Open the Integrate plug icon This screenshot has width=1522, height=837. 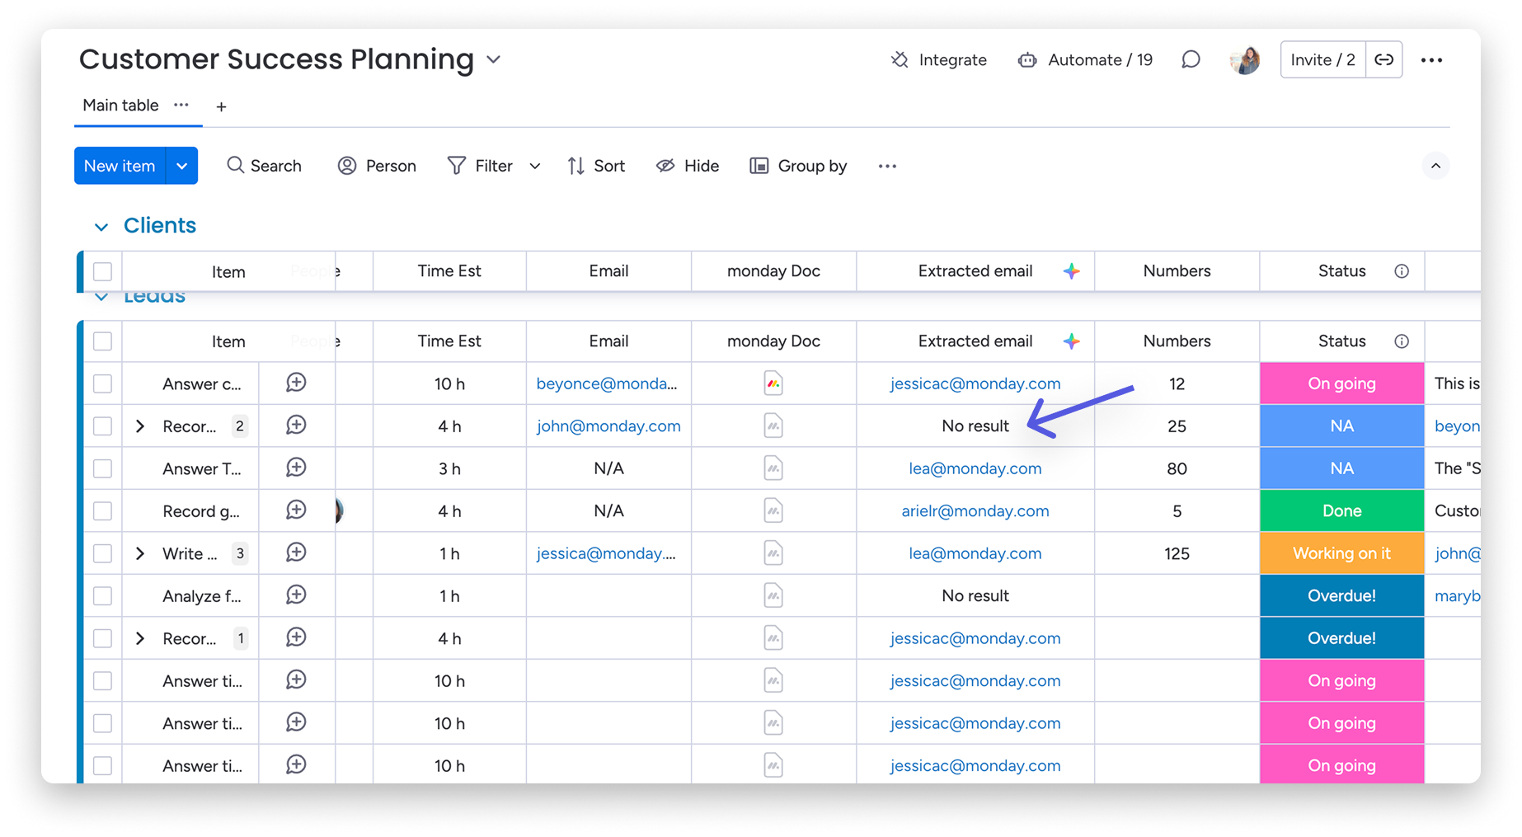tap(900, 59)
